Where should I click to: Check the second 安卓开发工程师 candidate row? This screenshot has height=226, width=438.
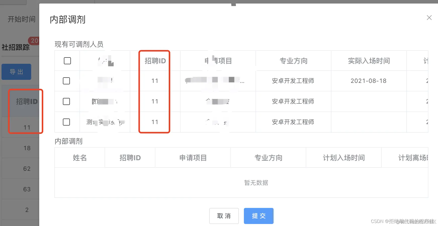66,101
